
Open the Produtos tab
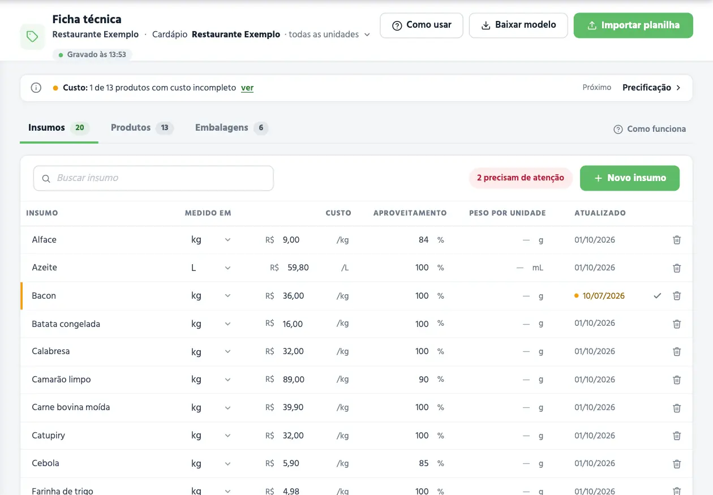tap(142, 128)
